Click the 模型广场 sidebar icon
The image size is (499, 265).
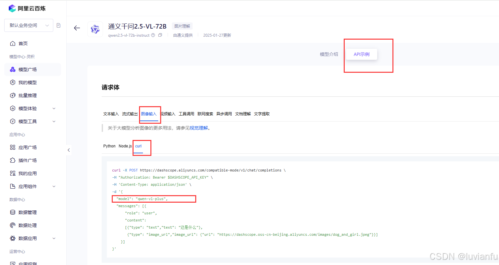pyautogui.click(x=13, y=69)
